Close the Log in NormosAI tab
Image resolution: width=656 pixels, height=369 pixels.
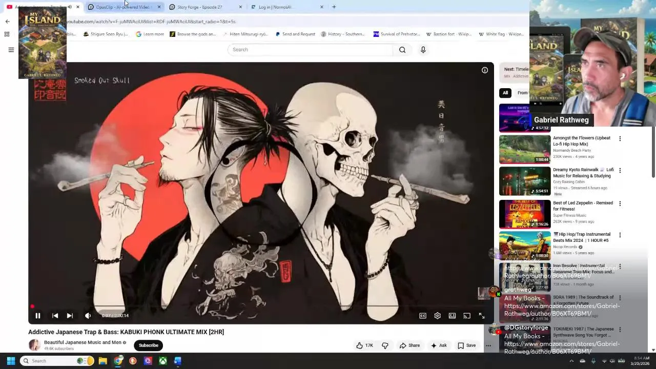point(322,7)
